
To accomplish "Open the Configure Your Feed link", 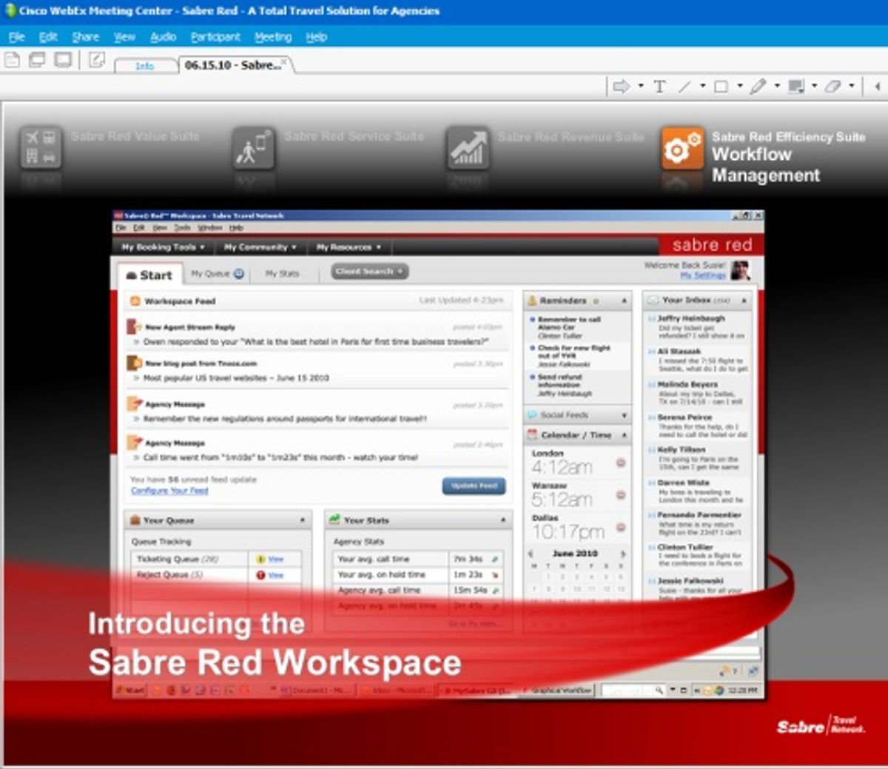I will click(169, 491).
